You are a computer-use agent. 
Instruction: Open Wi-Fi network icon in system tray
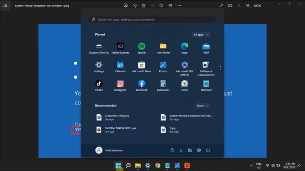click(267, 166)
